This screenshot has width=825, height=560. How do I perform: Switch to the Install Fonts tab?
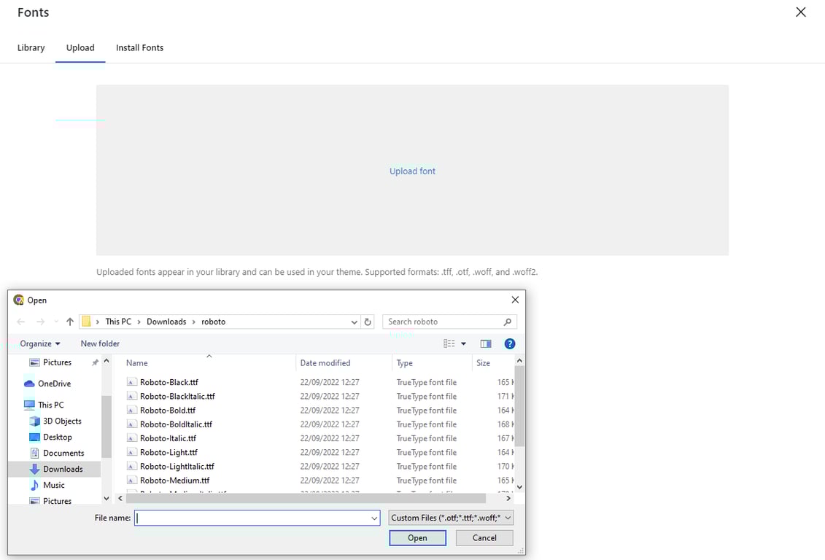coord(139,48)
